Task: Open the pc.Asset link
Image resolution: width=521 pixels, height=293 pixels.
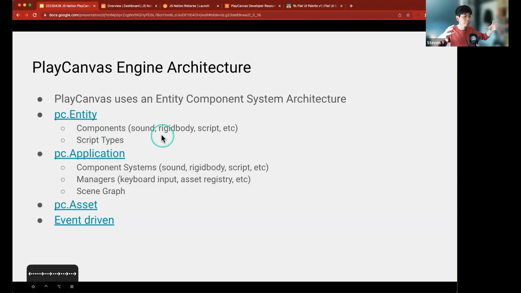Action: pos(76,205)
